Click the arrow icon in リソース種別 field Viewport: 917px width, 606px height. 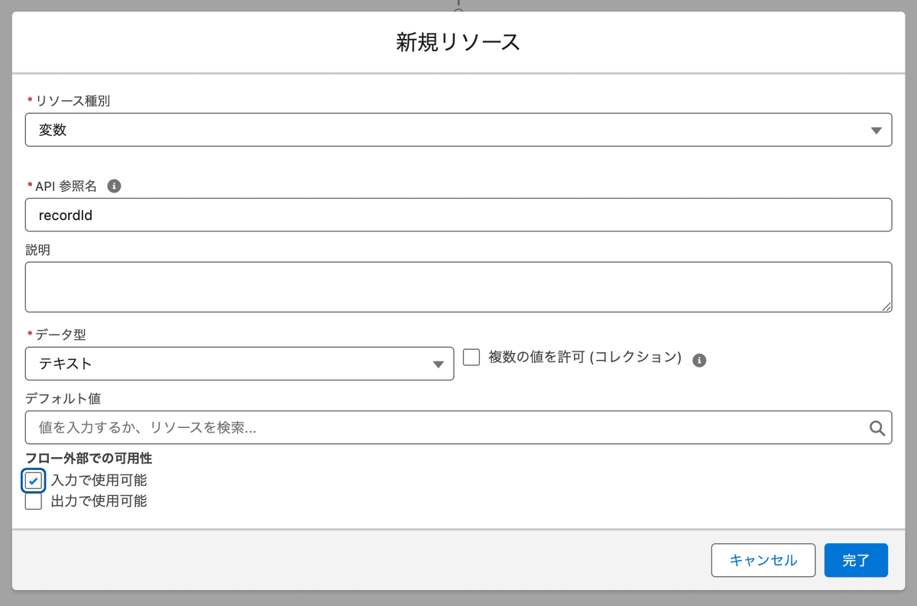pos(876,130)
